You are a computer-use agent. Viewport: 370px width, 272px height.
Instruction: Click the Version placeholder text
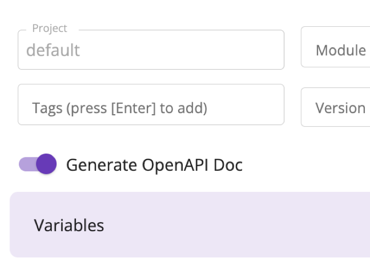click(x=340, y=108)
